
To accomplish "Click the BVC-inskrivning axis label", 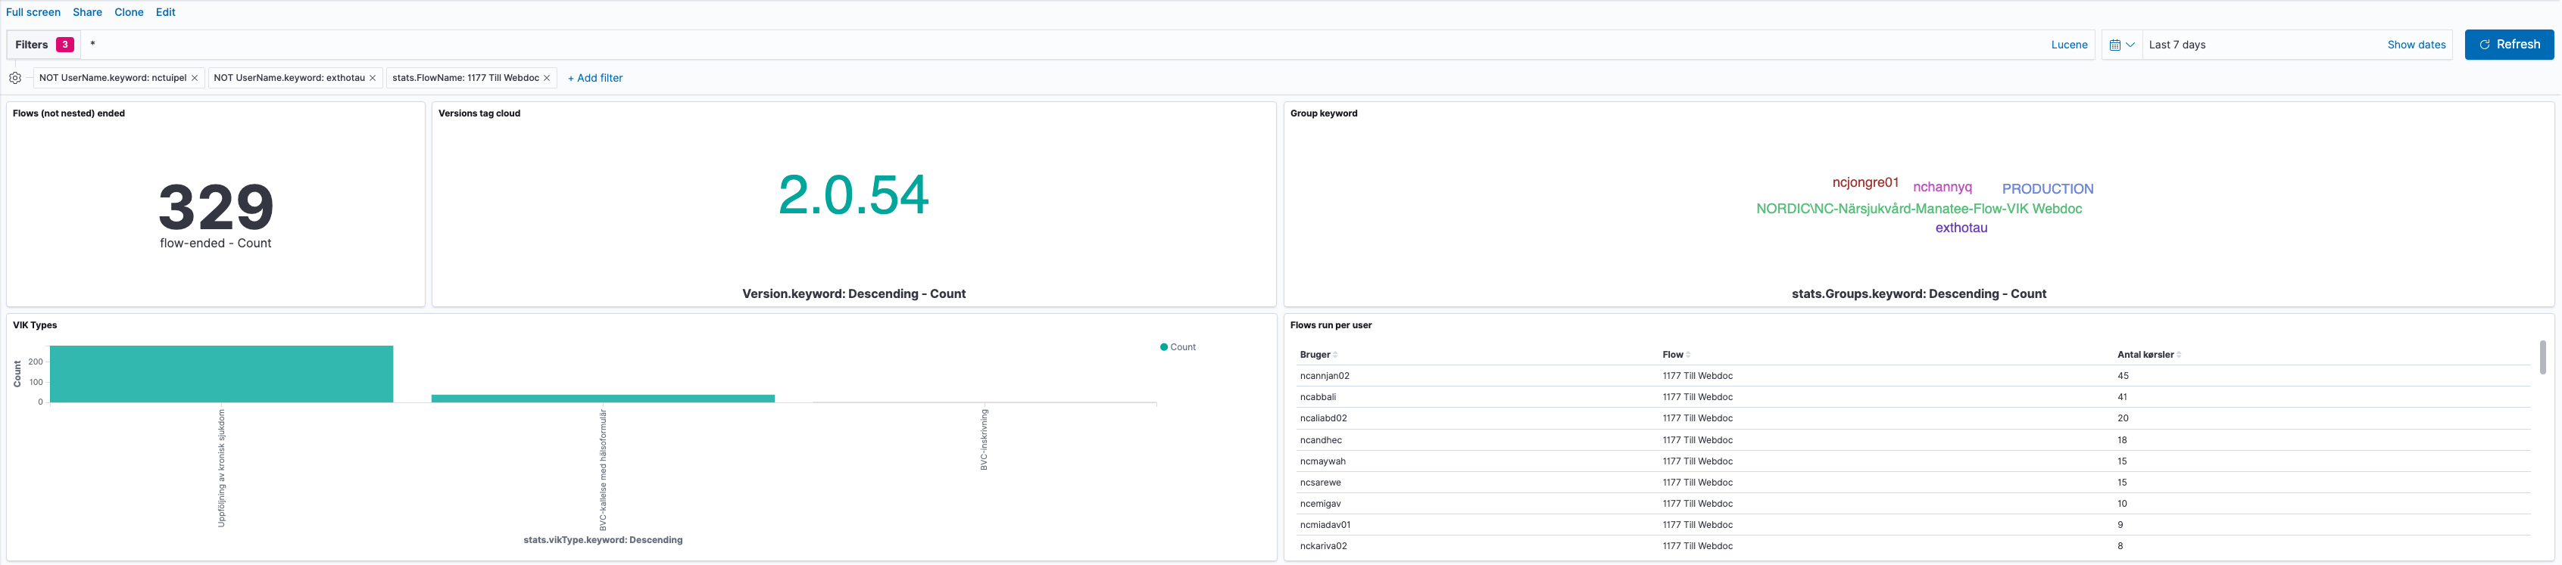I will [x=984, y=439].
